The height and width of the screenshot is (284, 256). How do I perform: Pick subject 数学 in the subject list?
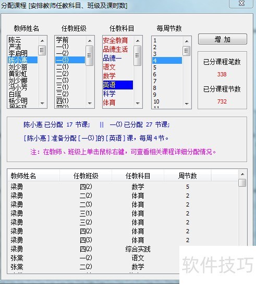118,76
